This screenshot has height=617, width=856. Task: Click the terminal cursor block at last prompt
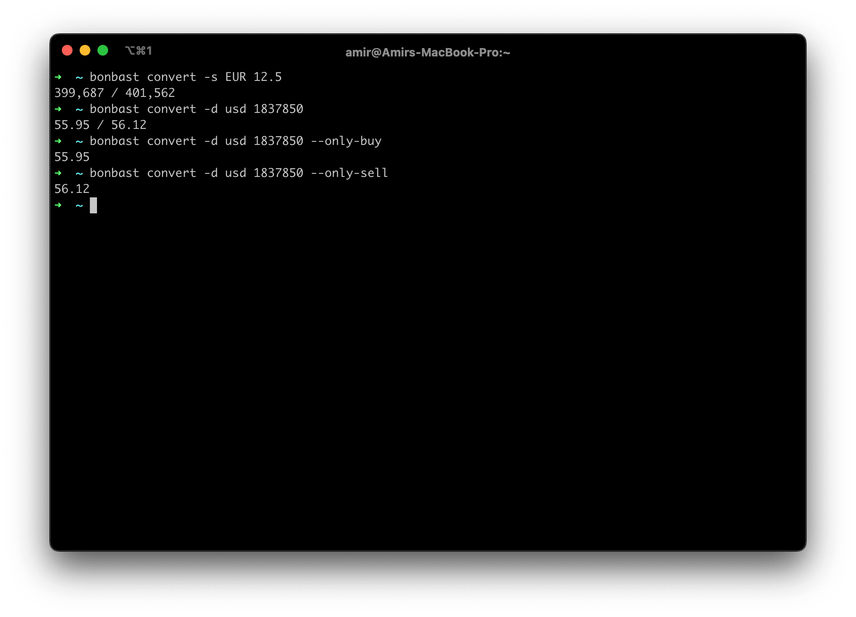coord(93,205)
